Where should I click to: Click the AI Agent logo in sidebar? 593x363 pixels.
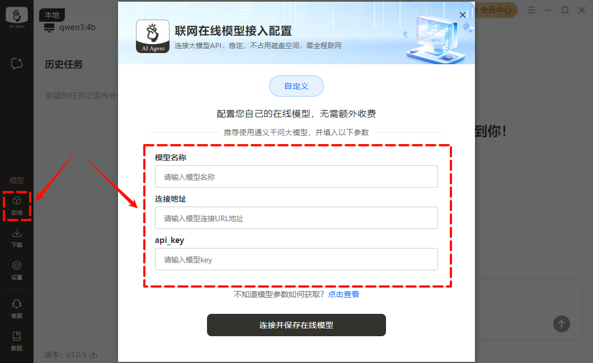(x=17, y=17)
